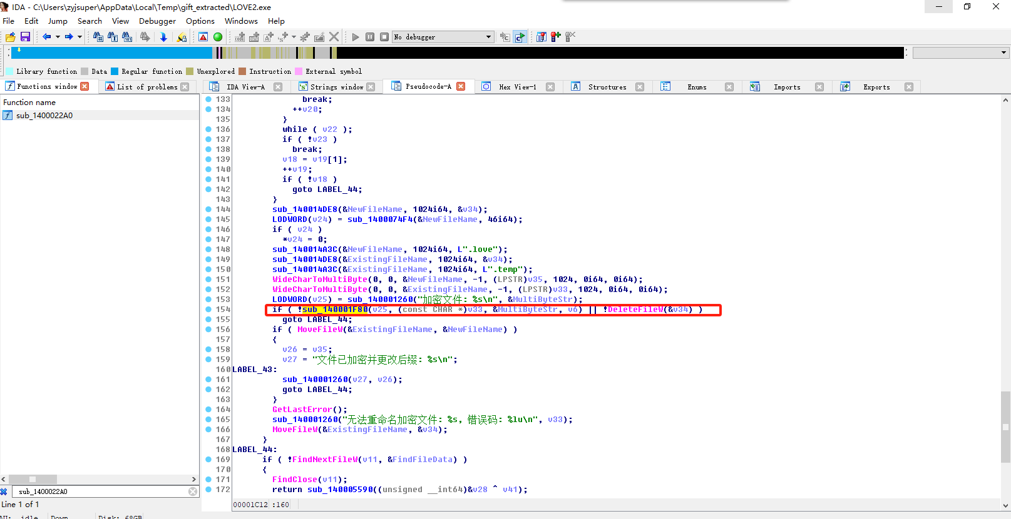Clear the function filter with round X

pos(193,491)
